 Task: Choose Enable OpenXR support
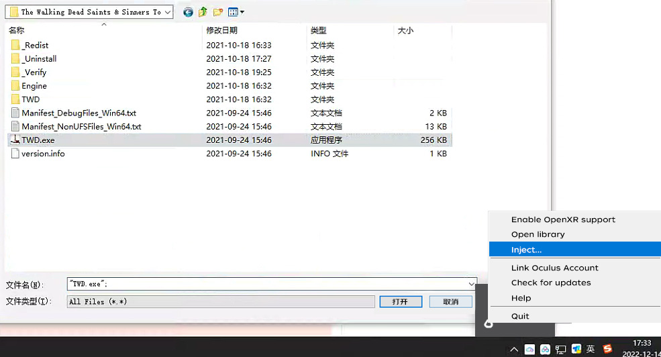click(563, 219)
